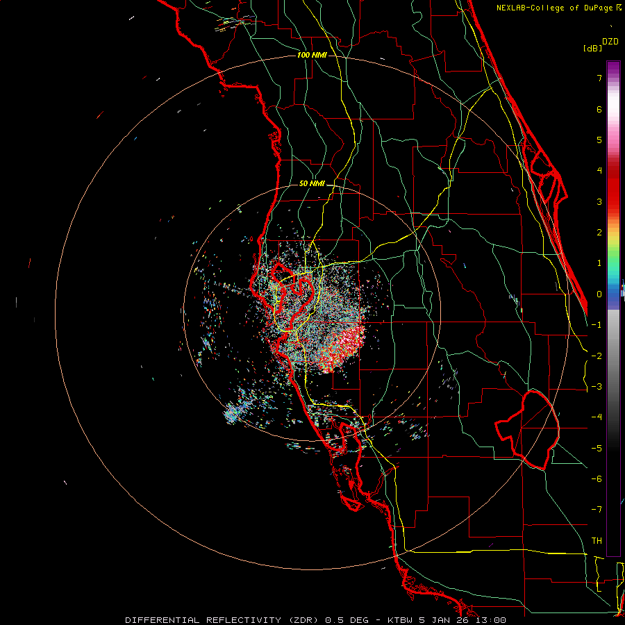Click the 5 dB value on scale

599,140
